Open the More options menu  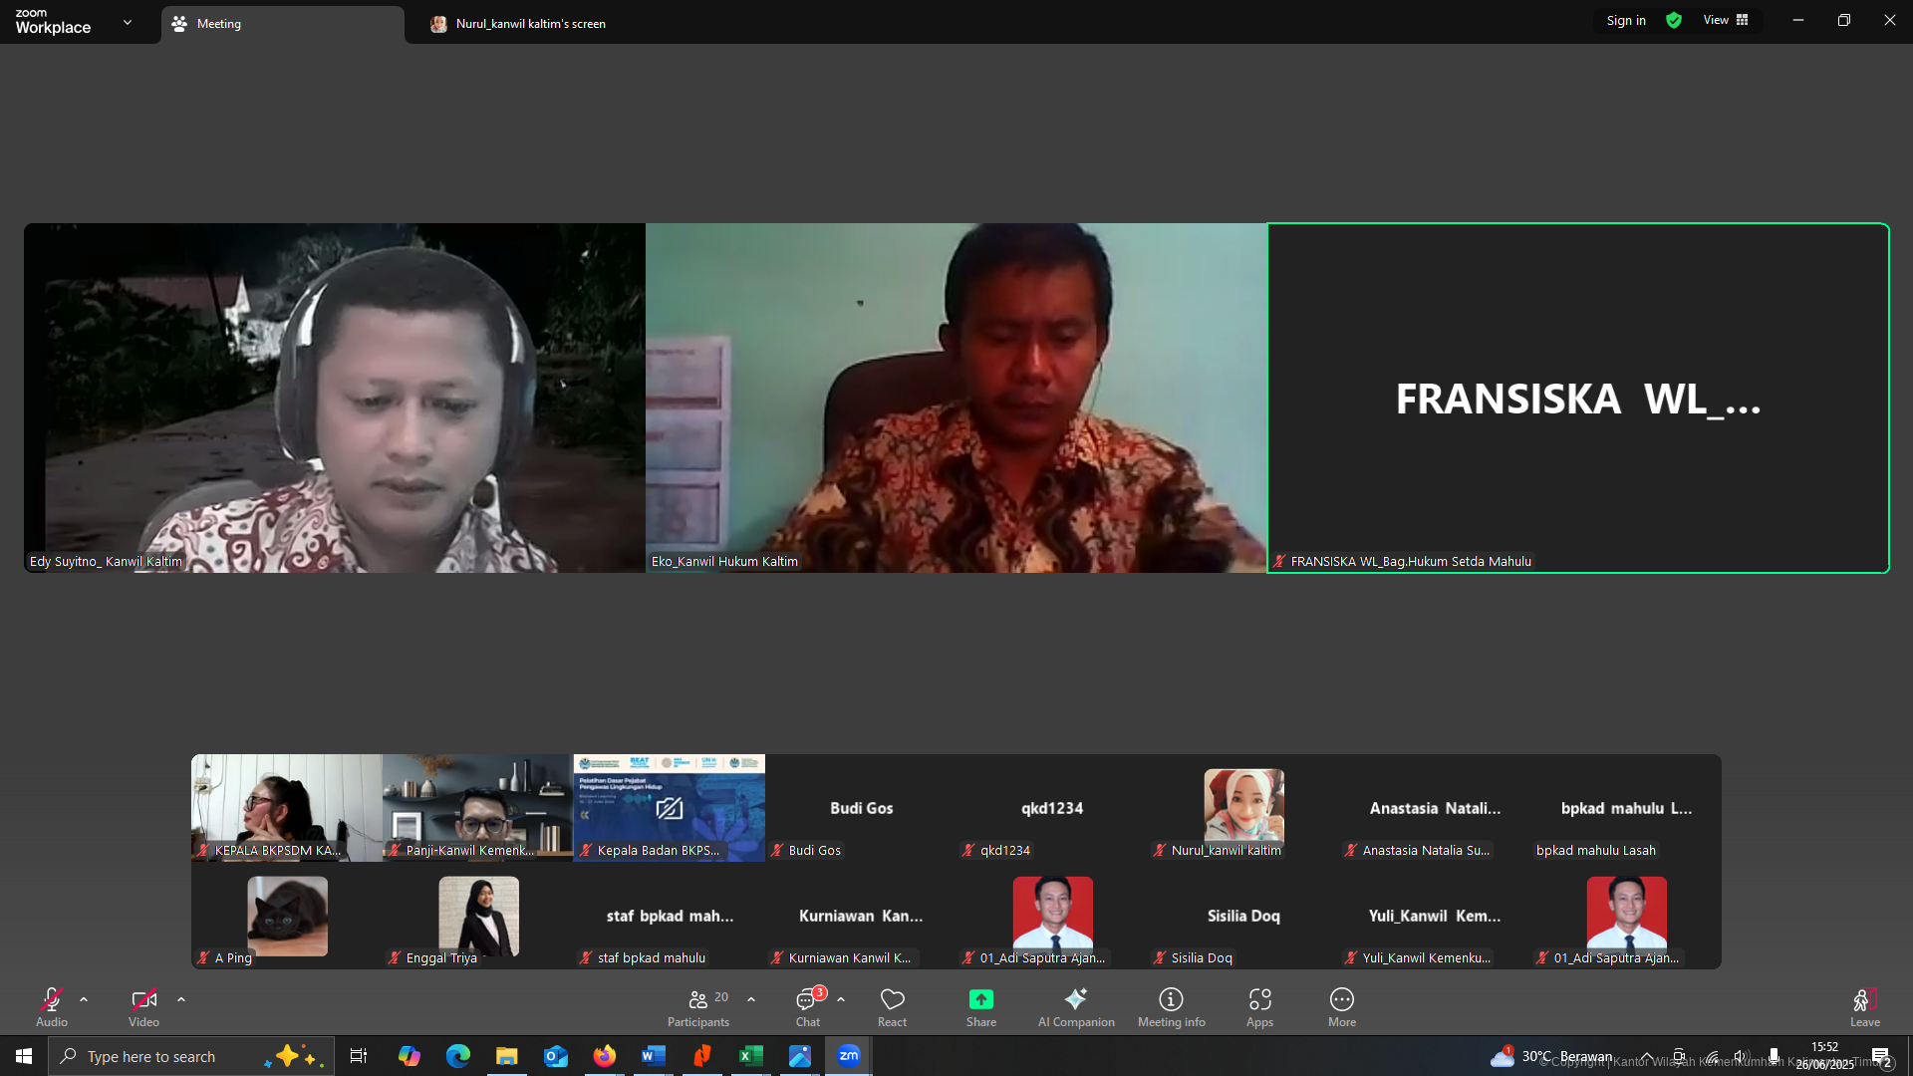[x=1342, y=1006]
